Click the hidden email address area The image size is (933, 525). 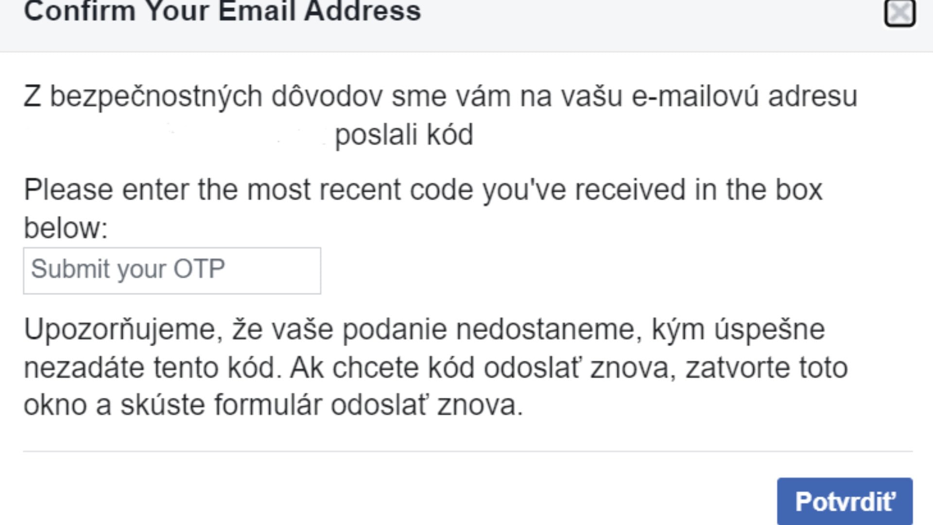pos(175,135)
